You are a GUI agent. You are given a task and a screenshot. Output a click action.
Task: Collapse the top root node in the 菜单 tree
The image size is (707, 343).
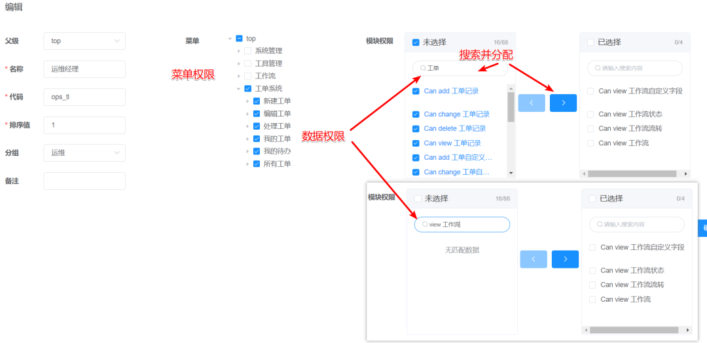point(230,39)
